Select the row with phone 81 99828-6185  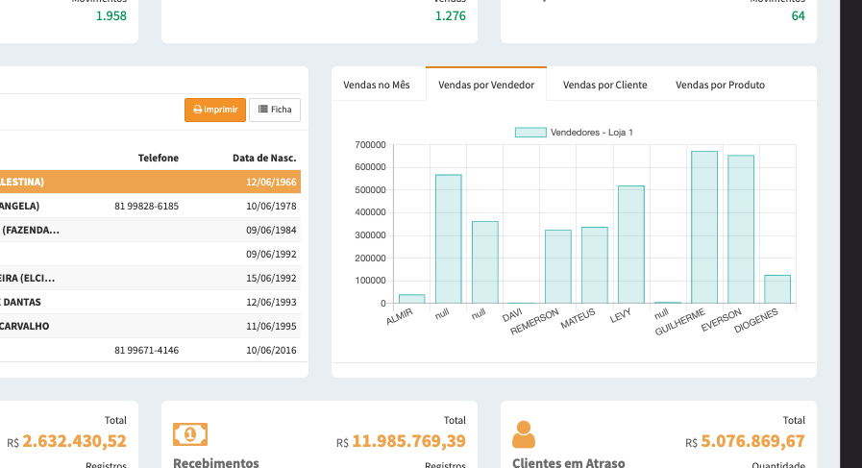(146, 206)
